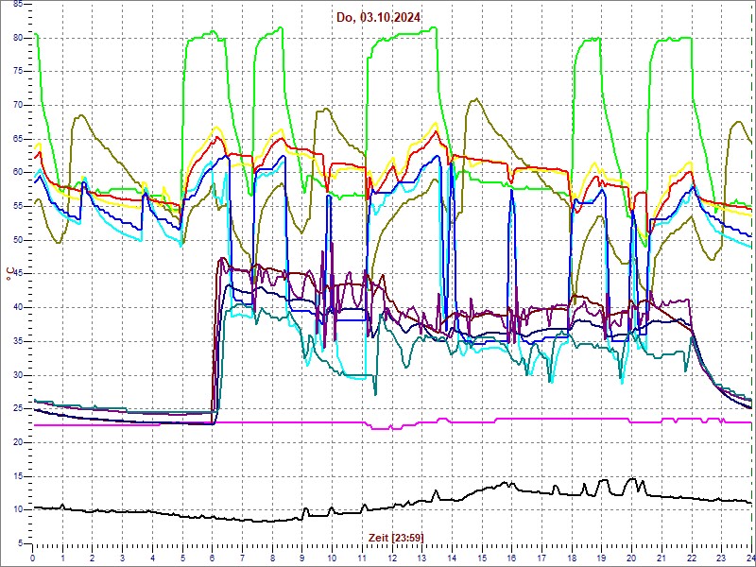Click hour 15 on the time axis

click(x=482, y=558)
